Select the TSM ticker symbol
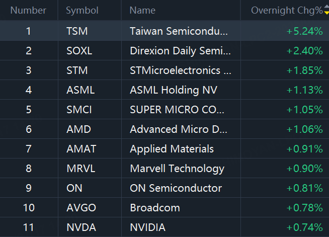This screenshot has height=237, width=329. [x=77, y=31]
